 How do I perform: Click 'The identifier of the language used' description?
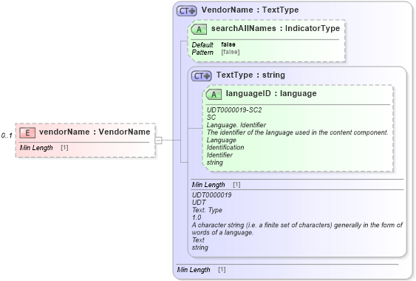click(298, 132)
